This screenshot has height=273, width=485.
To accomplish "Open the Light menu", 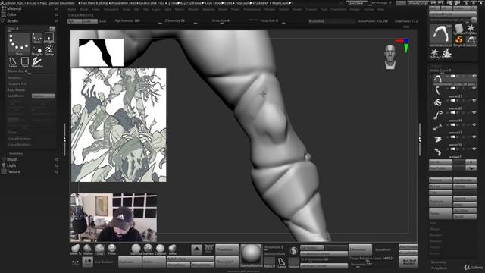I will tap(167, 9).
